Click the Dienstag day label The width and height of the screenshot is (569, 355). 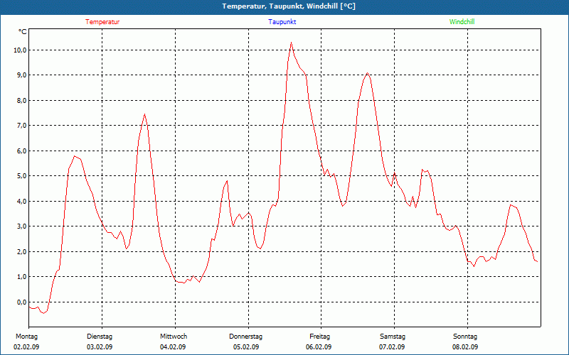tap(100, 337)
